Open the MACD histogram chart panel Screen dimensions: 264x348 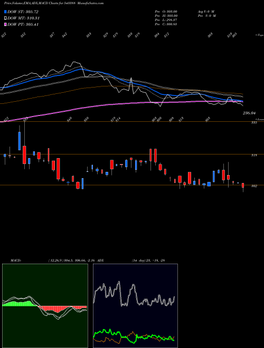[x=45, y=306]
